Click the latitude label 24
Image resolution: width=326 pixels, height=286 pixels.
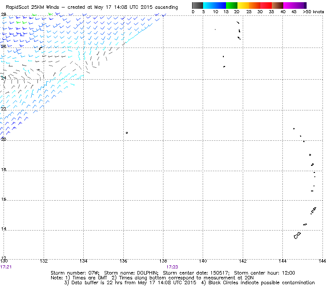4,78
